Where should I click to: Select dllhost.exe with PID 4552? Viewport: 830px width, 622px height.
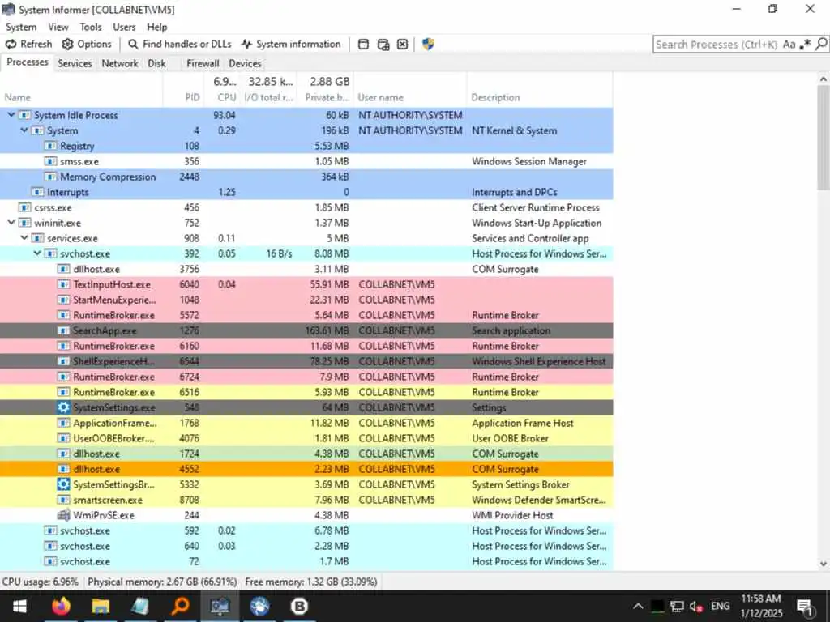(x=306, y=469)
